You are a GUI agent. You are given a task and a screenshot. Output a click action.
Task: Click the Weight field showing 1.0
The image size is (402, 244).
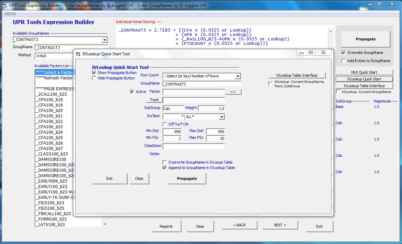click(211, 109)
